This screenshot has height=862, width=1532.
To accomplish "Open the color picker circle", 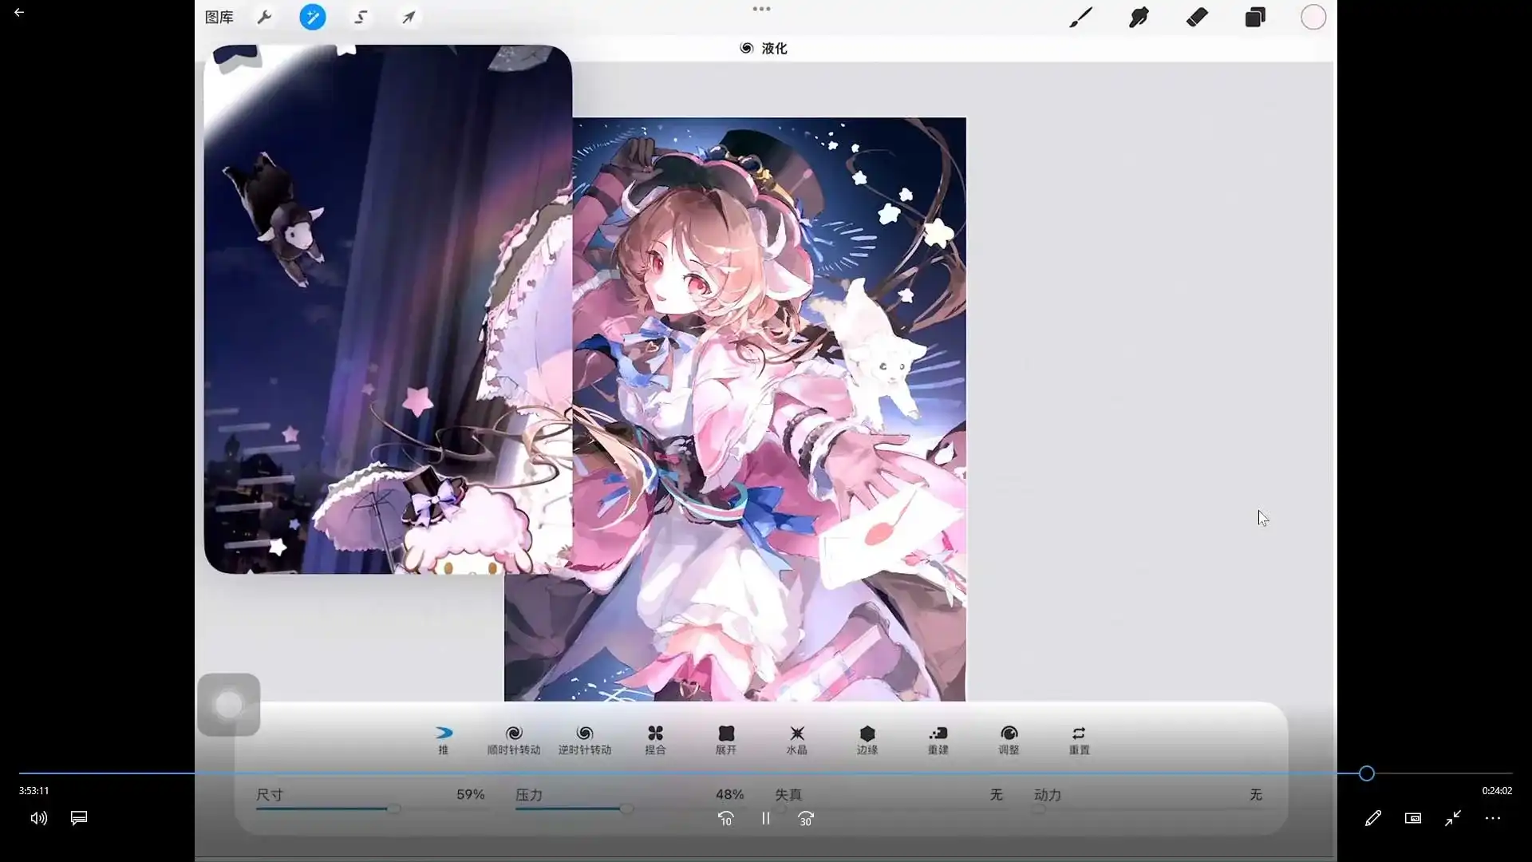I will pos(1313,17).
